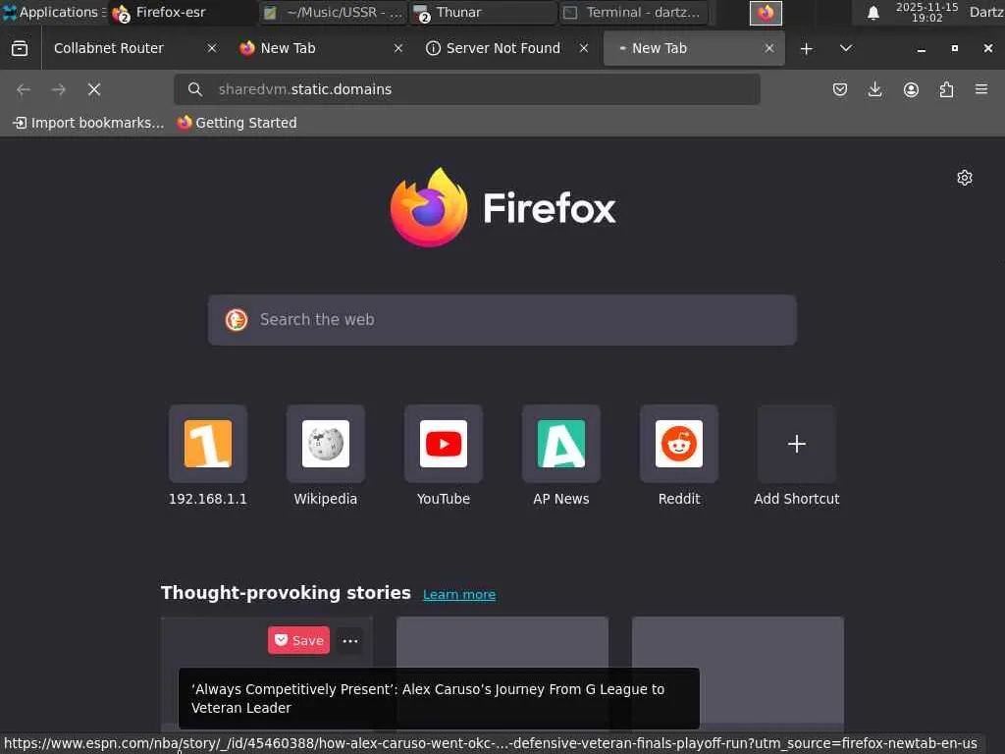The image size is (1005, 754).
Task: Click the Learn more link
Action: [459, 594]
